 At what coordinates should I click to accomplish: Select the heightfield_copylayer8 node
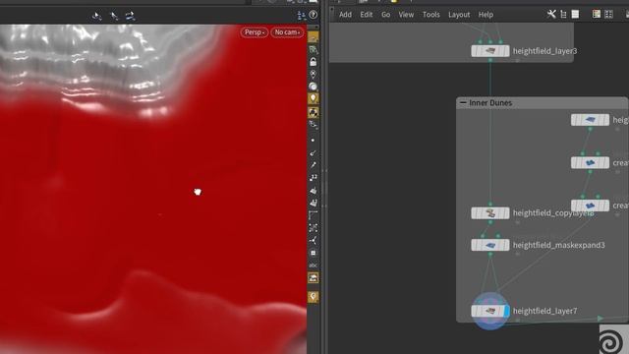tap(490, 213)
